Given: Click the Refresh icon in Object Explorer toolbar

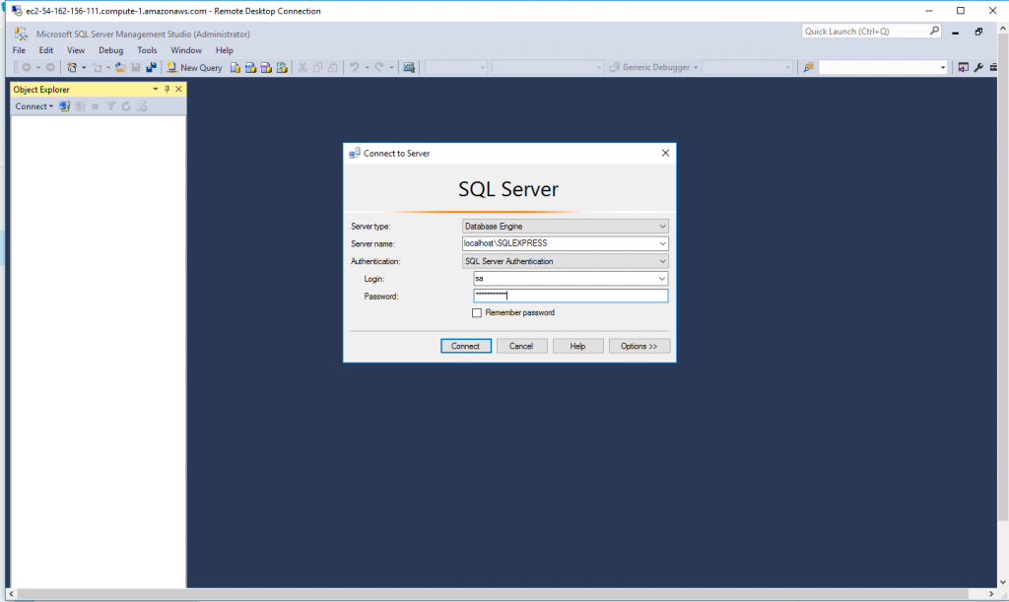Looking at the screenshot, I should point(125,106).
